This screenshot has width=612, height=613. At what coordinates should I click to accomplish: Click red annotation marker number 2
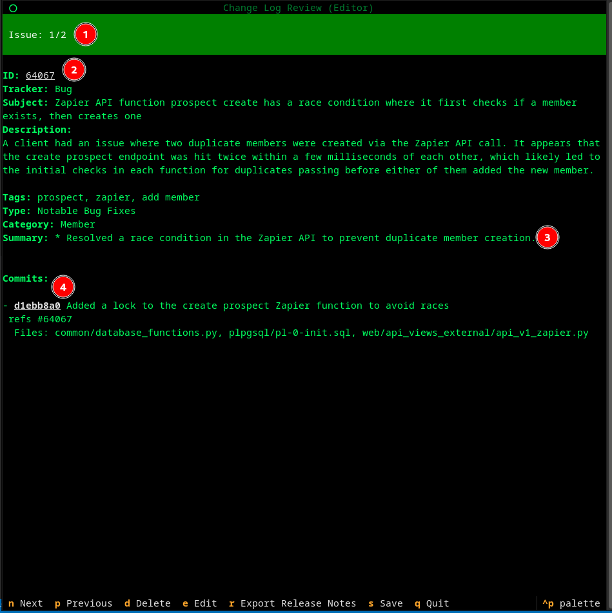[74, 70]
